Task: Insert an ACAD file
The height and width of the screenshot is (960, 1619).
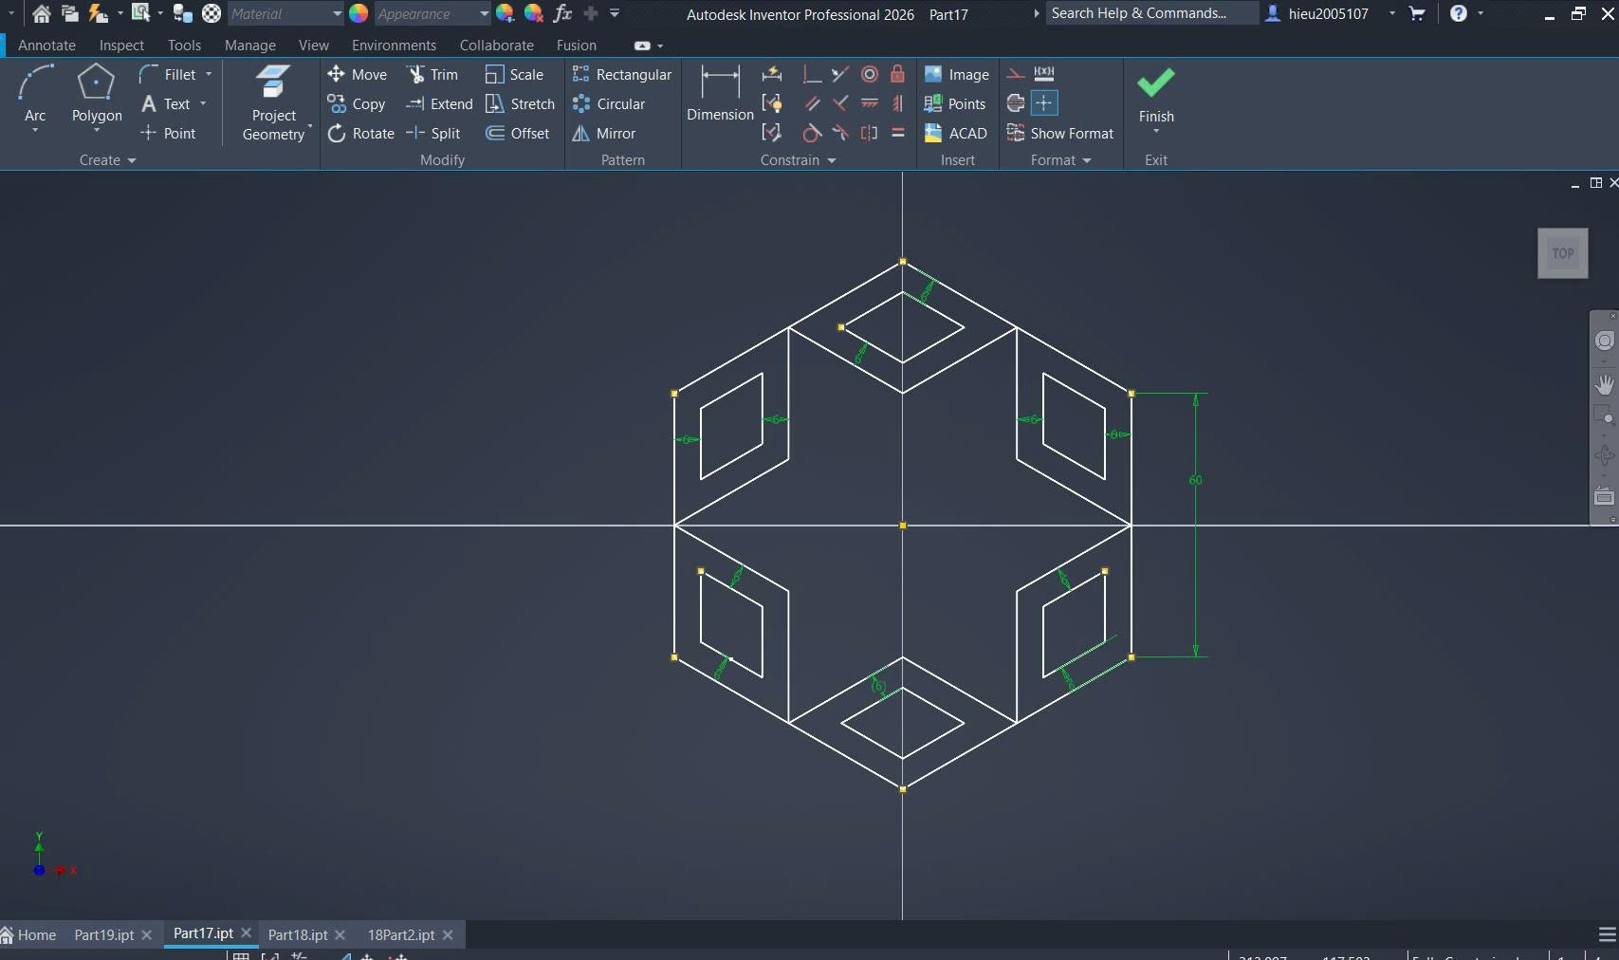Action: click(956, 134)
